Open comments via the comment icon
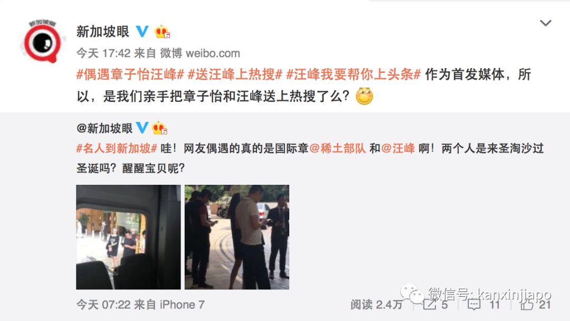The image size is (570, 321). point(473,304)
